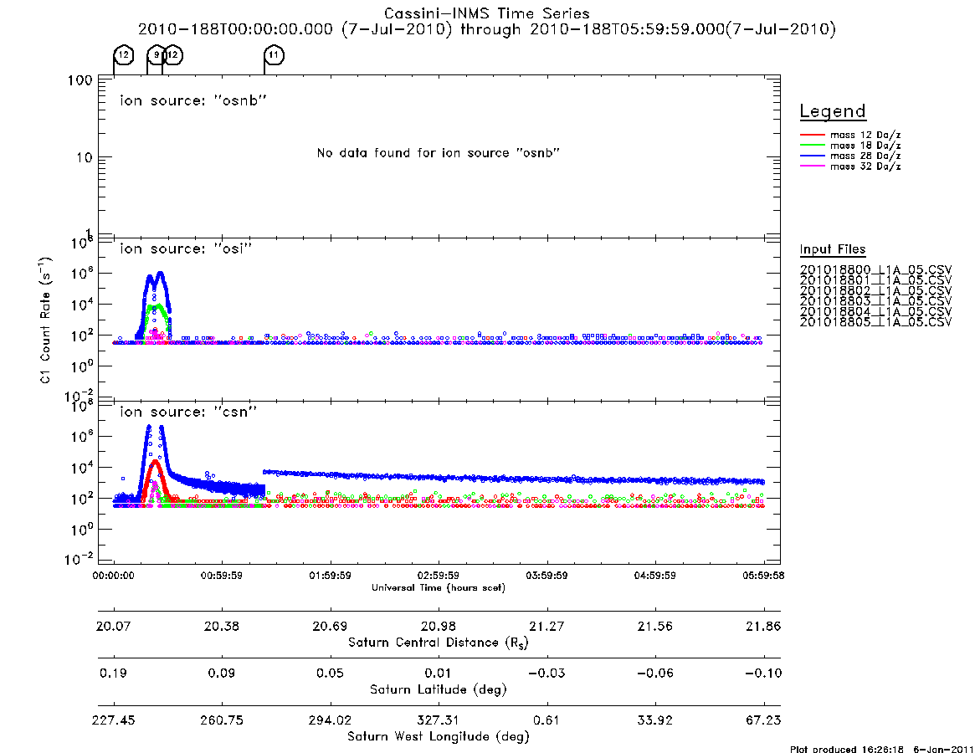Click the ion source "osnb" panel label
This screenshot has width=975, height=753.
click(193, 100)
